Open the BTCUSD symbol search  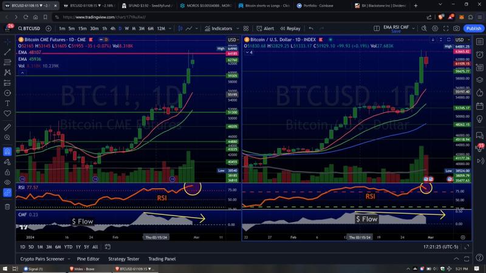coord(29,29)
